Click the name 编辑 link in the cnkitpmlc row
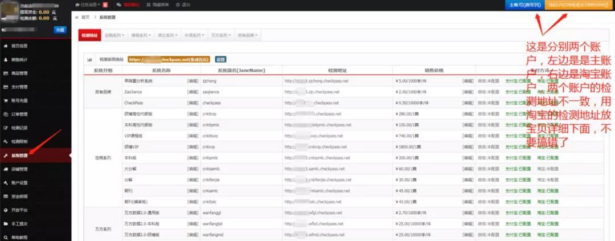The width and height of the screenshot is (615, 241). click(192, 125)
